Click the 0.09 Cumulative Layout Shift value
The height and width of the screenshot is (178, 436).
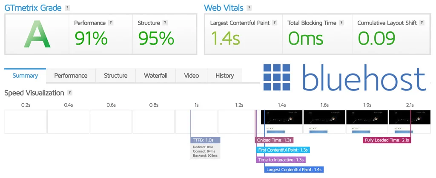(376, 38)
